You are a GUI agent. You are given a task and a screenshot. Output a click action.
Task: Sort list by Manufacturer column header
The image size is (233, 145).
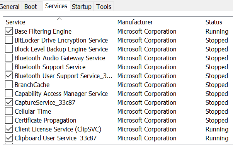(159, 22)
